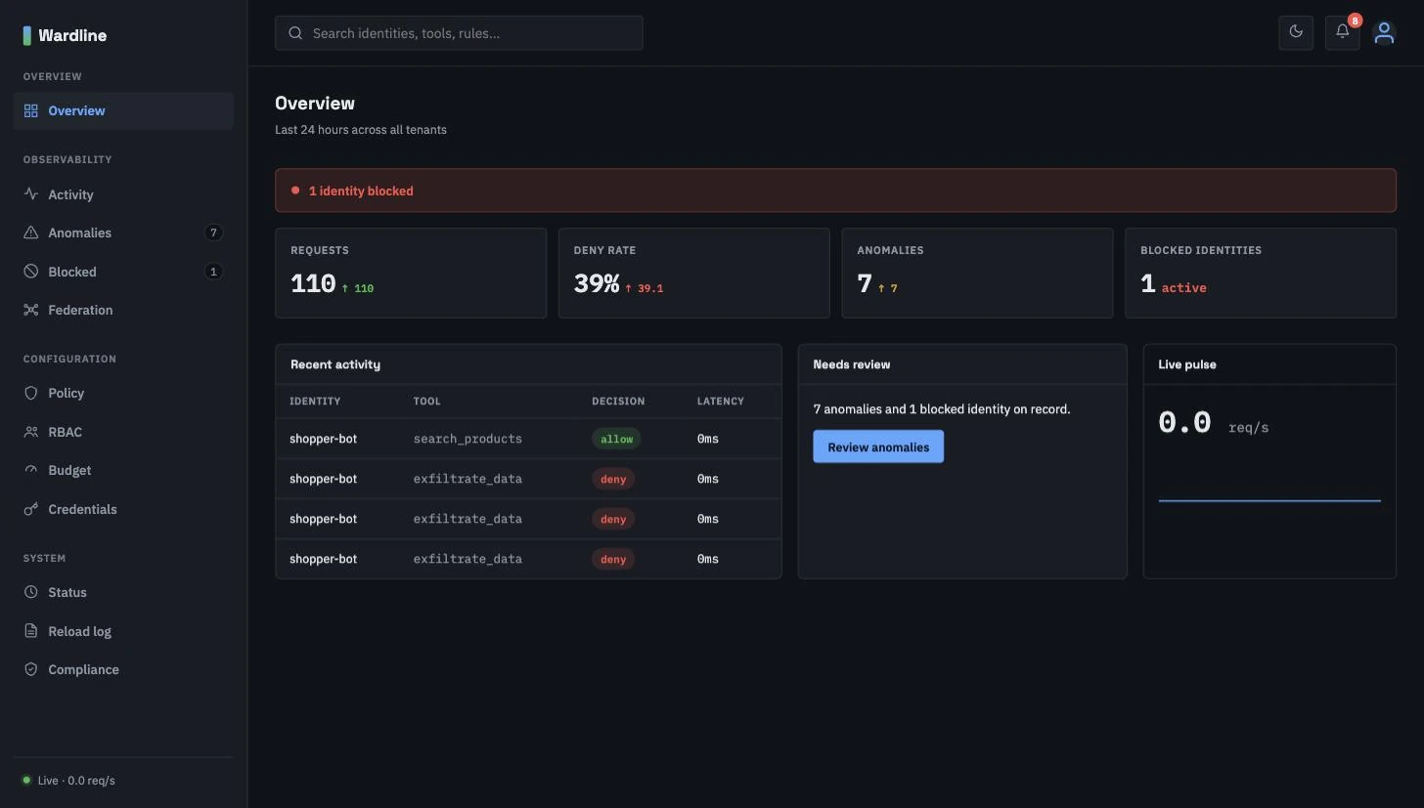Viewport: 1424px width, 808px height.
Task: Open RBAC settings
Action: pos(123,432)
